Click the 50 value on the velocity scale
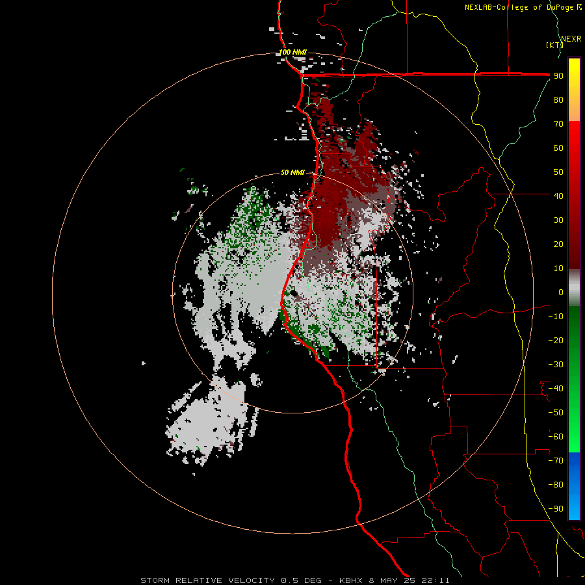This screenshot has height=585, width=585. (x=558, y=172)
